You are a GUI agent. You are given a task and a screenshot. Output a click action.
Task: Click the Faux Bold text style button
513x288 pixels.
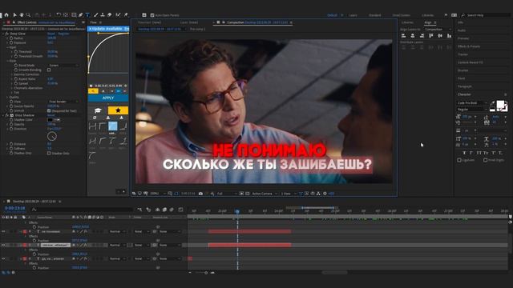pos(464,153)
